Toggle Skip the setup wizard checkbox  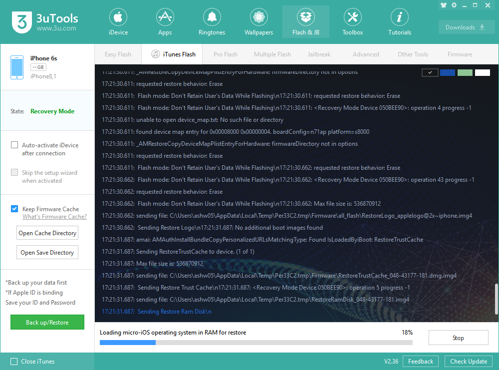pyautogui.click(x=14, y=172)
